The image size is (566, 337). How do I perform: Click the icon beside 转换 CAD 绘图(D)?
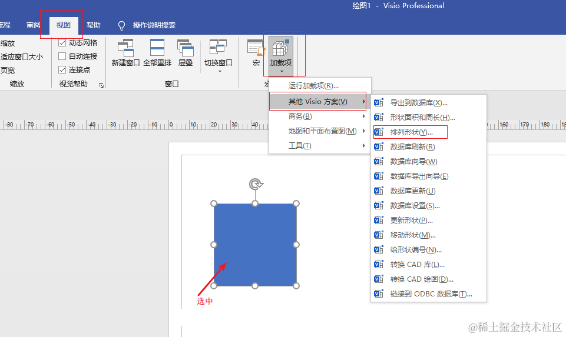click(379, 279)
